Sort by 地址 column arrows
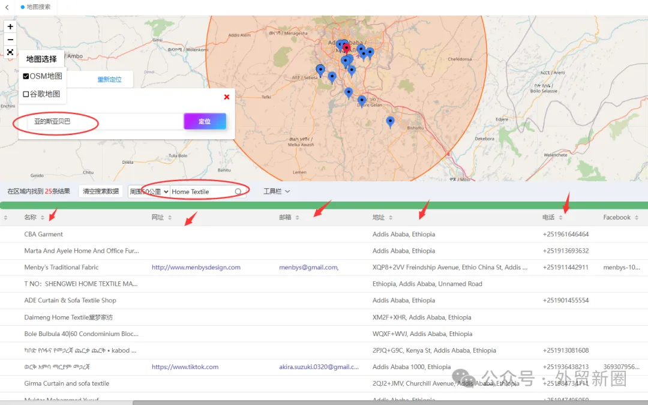This screenshot has width=648, height=405. coord(391,217)
